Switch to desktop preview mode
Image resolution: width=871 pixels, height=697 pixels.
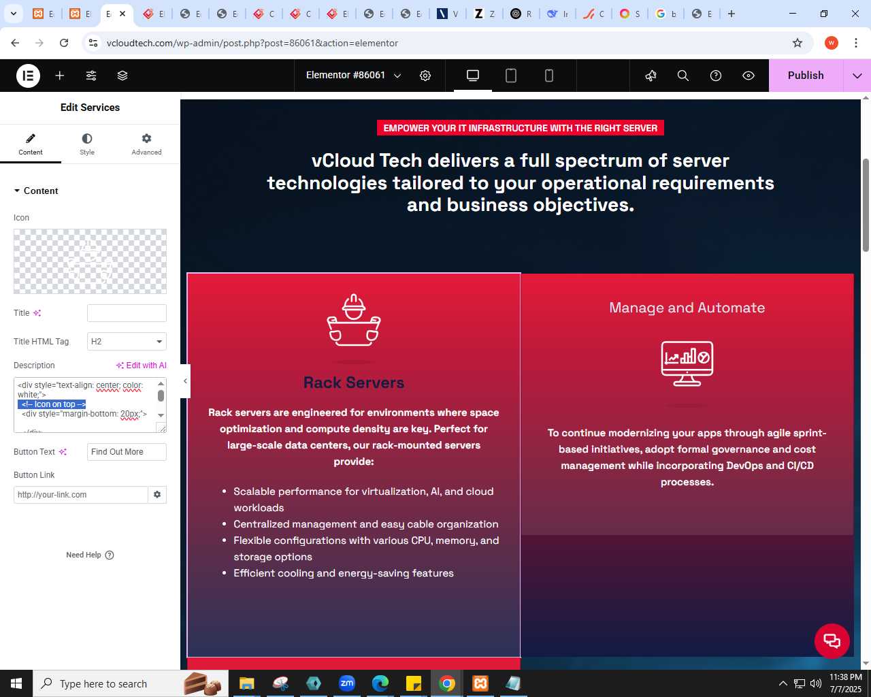pyautogui.click(x=473, y=76)
